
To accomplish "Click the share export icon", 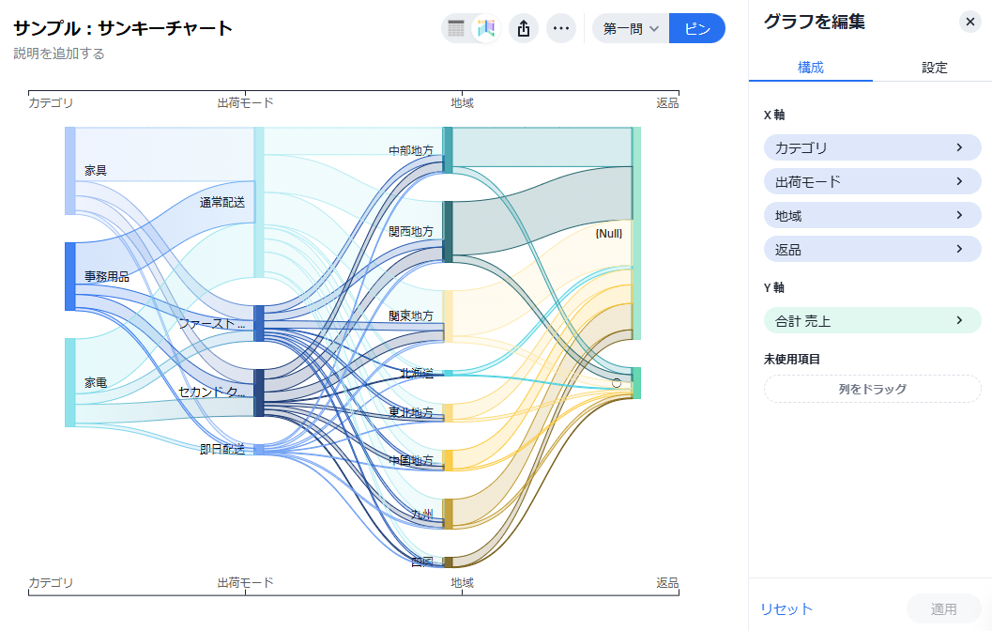I will click(524, 28).
